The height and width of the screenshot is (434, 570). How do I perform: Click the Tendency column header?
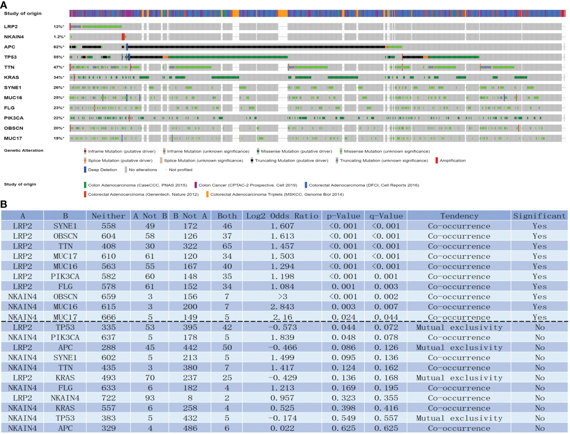click(x=459, y=216)
